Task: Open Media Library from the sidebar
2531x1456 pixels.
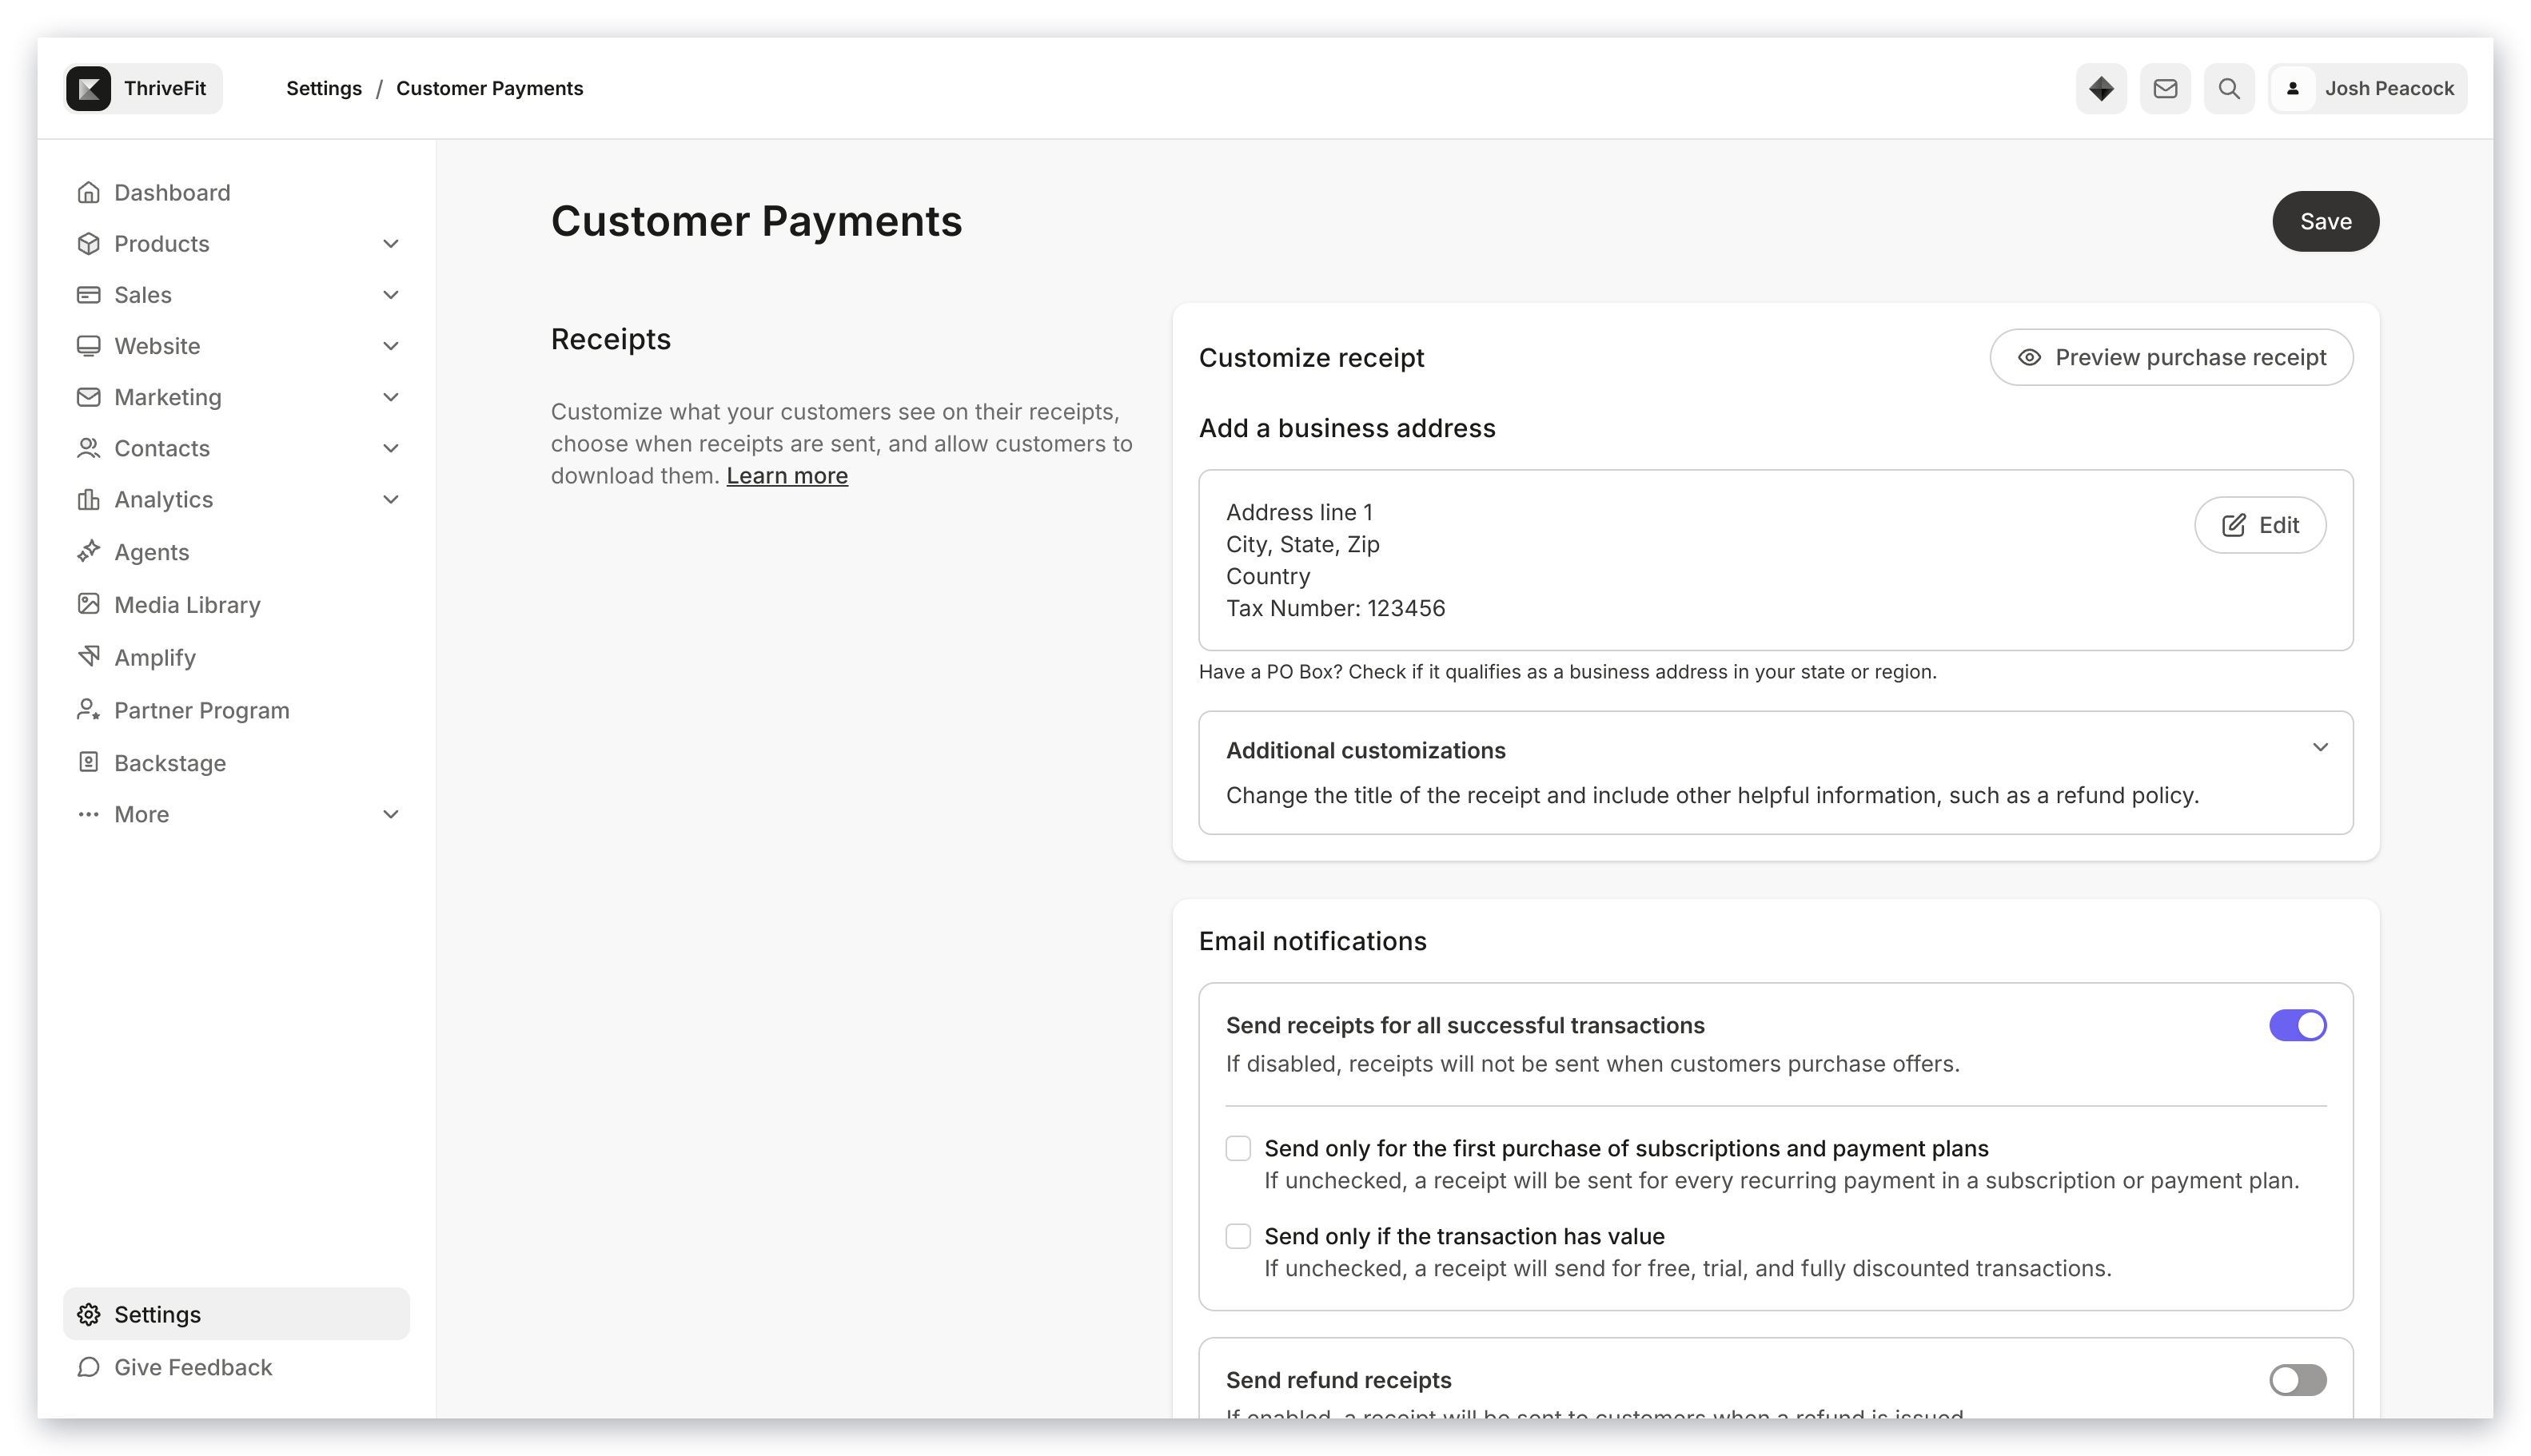Action: 236,604
